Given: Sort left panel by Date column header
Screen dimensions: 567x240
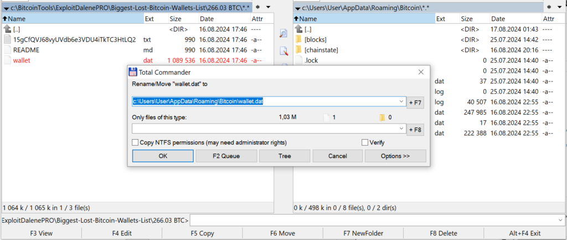Looking at the screenshot, I should (224, 19).
